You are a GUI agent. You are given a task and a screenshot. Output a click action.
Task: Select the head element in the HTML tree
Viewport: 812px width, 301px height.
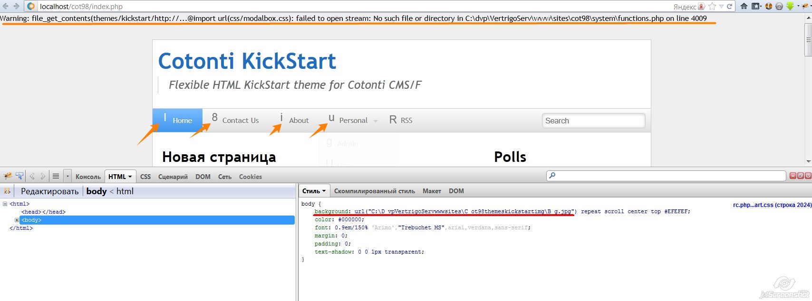[x=43, y=212]
